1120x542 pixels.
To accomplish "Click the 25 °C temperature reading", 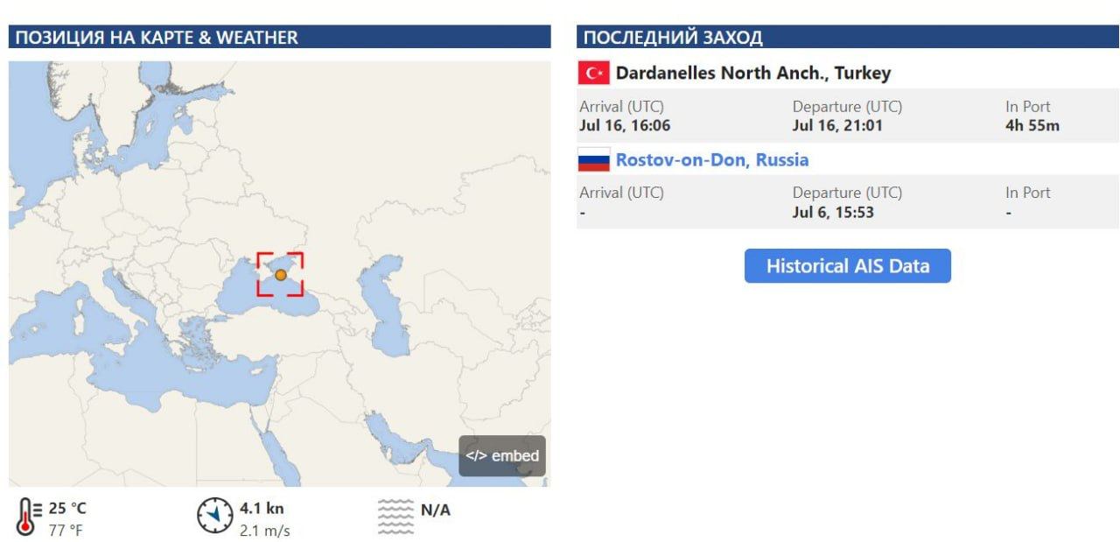I will [67, 508].
